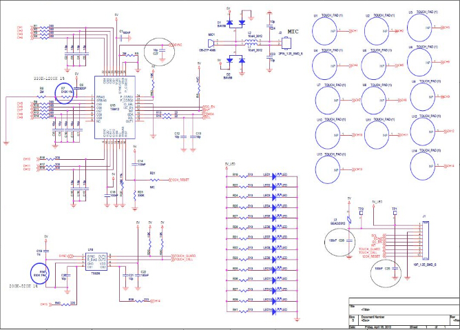This screenshot has width=460, height=330.
Task: Select the U9 touch pad circle
Action: (422, 97)
